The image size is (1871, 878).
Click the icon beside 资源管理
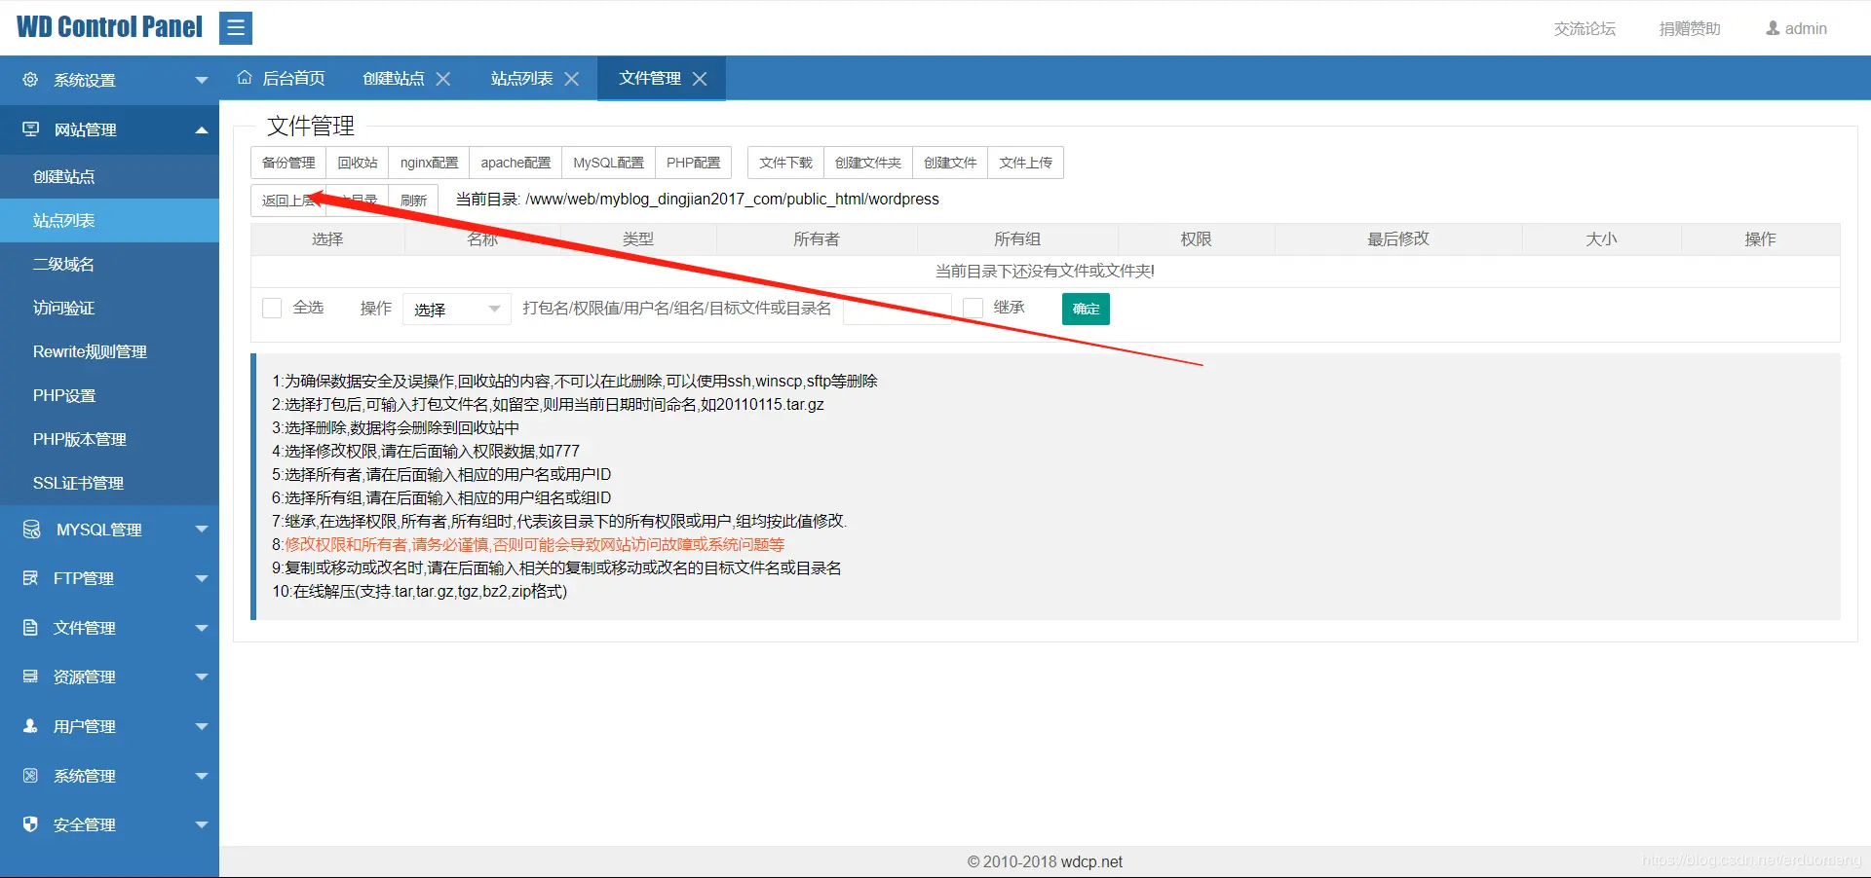[30, 677]
